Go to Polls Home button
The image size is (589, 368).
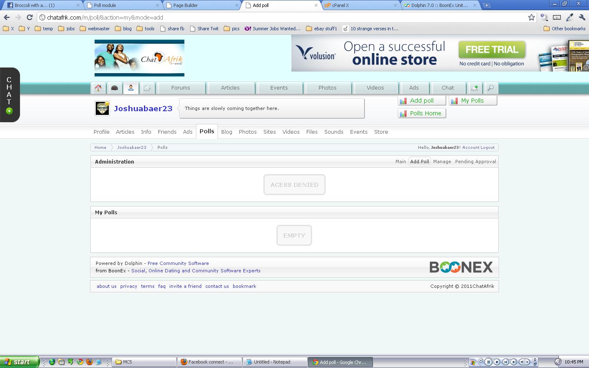(x=422, y=113)
